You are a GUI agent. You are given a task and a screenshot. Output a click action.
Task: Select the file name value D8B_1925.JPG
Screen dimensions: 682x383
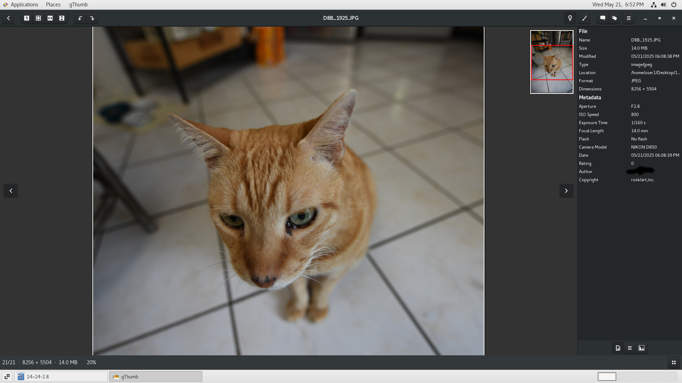click(x=645, y=40)
